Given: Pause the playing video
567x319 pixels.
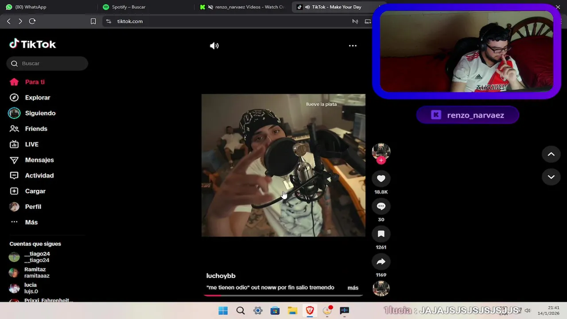Looking at the screenshot, I should coord(283,165).
